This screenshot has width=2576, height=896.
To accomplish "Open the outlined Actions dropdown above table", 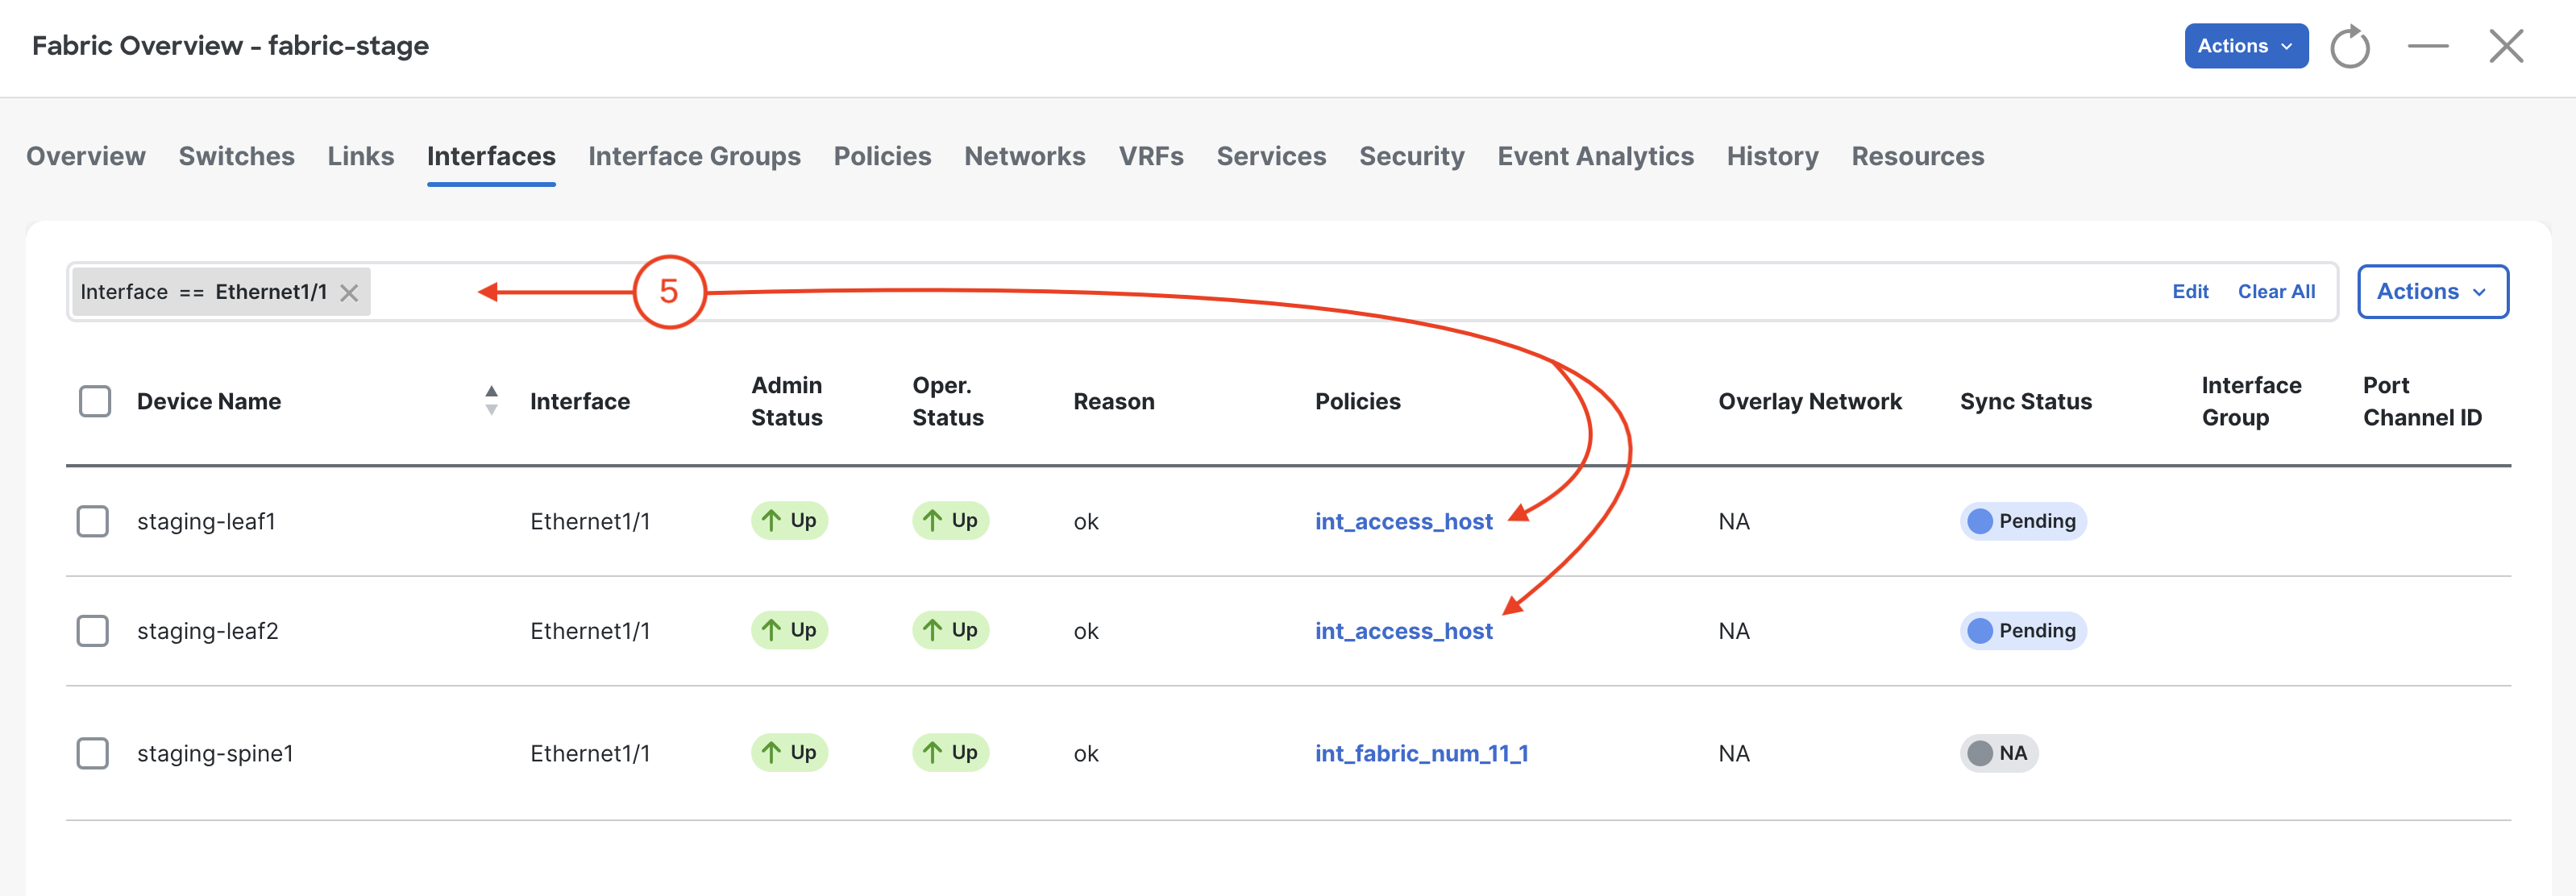I will tap(2432, 292).
